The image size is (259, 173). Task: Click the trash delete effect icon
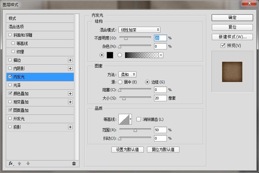pyautogui.click(x=74, y=164)
